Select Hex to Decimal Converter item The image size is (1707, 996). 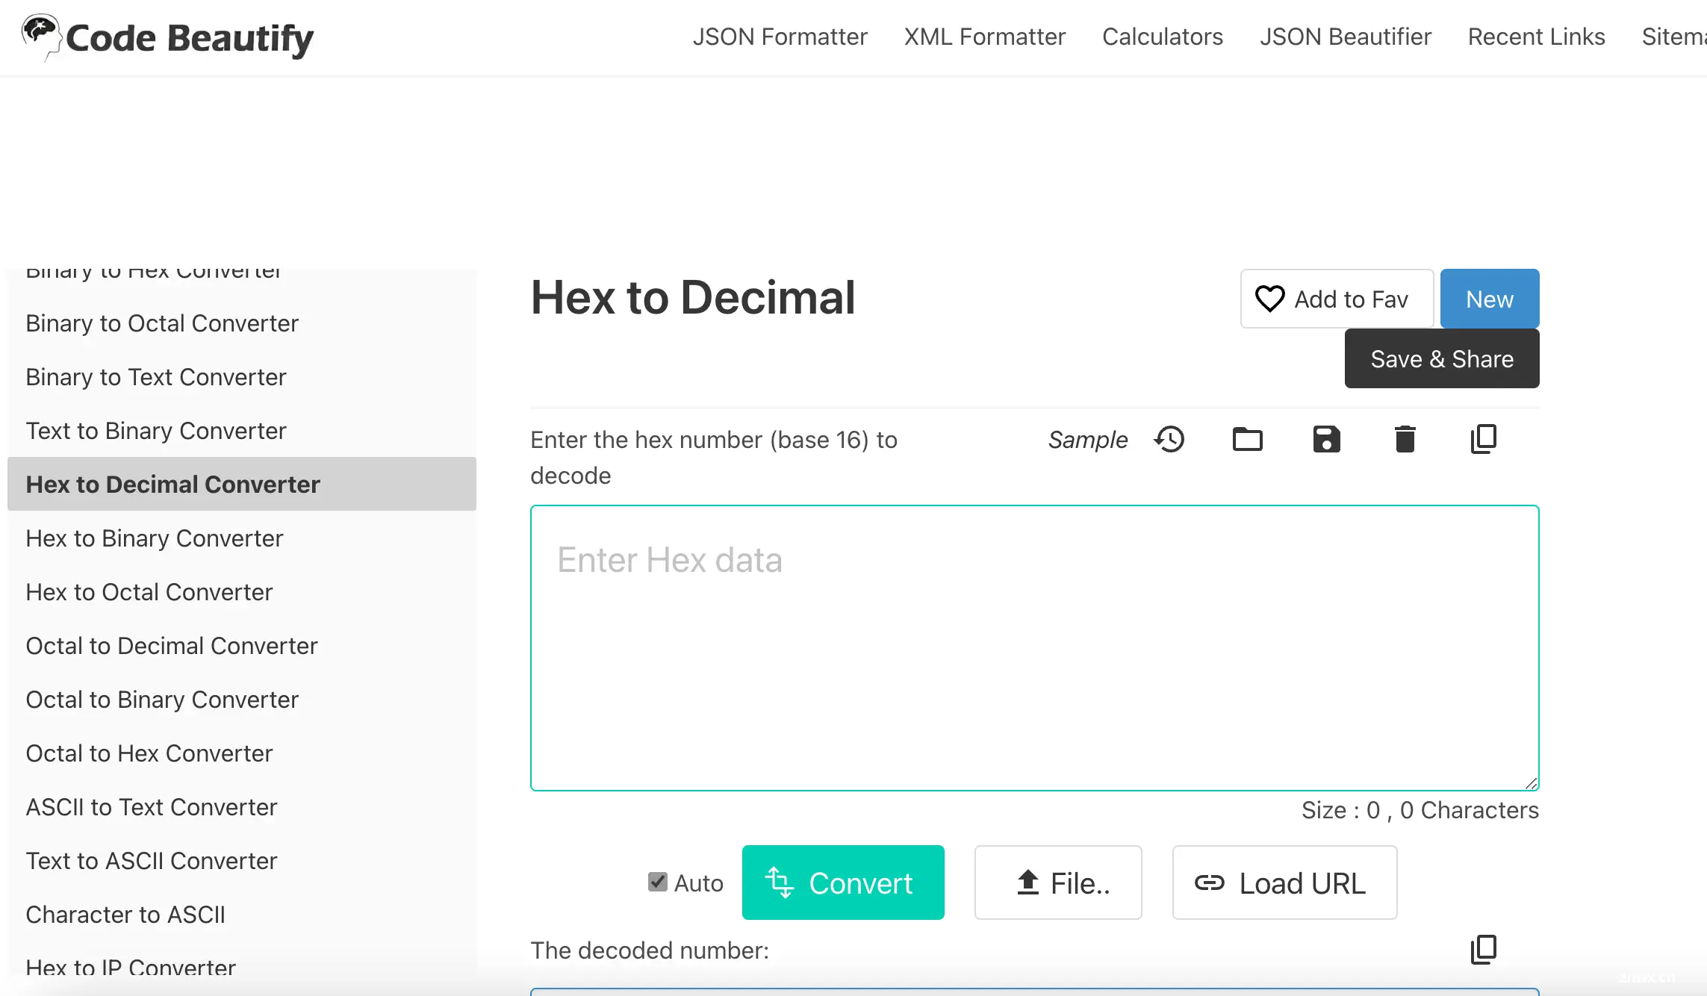click(x=242, y=484)
